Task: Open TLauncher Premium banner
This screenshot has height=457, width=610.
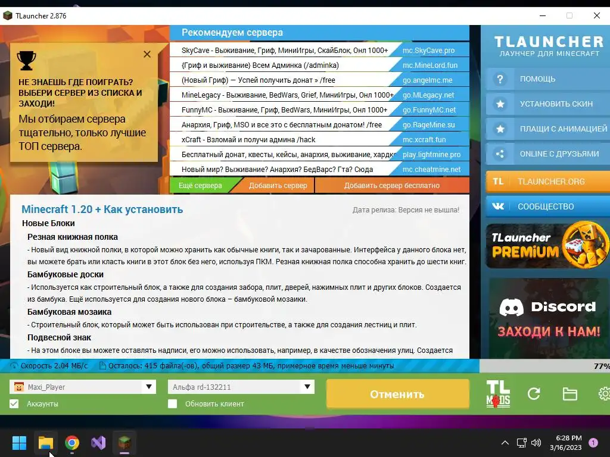Action: (548, 246)
